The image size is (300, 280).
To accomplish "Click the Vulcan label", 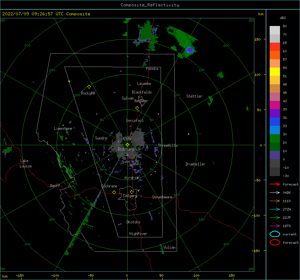I will click(x=170, y=247).
